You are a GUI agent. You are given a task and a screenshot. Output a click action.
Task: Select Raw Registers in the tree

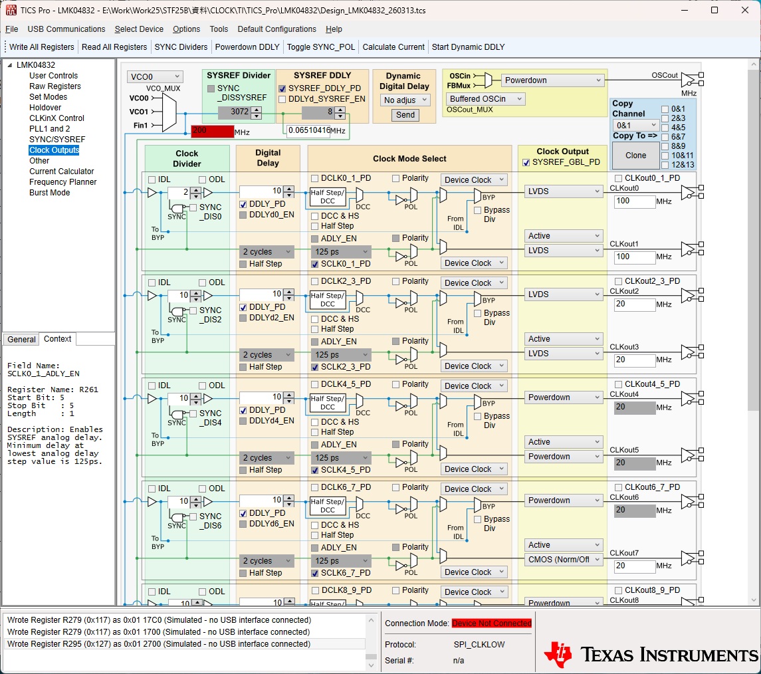(x=55, y=86)
